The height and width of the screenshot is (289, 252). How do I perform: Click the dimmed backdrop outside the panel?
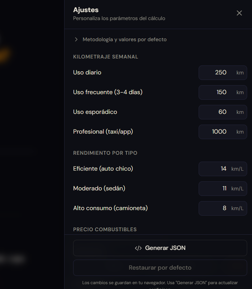(x=31, y=145)
